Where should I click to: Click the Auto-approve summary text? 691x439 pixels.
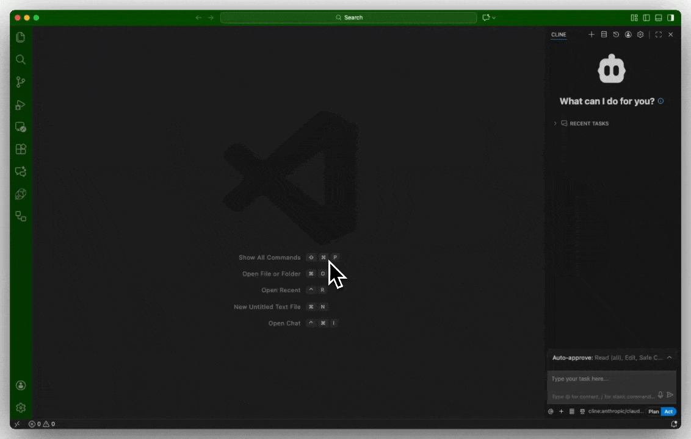click(607, 357)
